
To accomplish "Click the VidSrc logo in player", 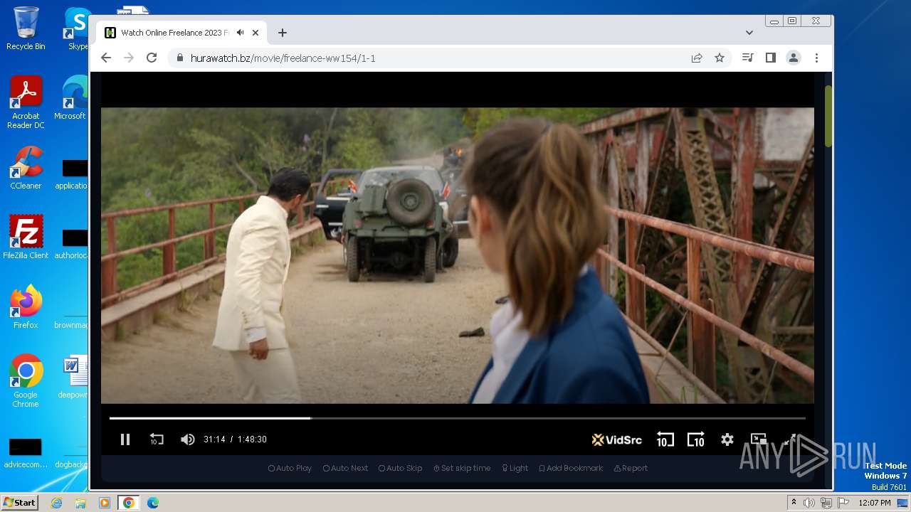I will (x=616, y=439).
